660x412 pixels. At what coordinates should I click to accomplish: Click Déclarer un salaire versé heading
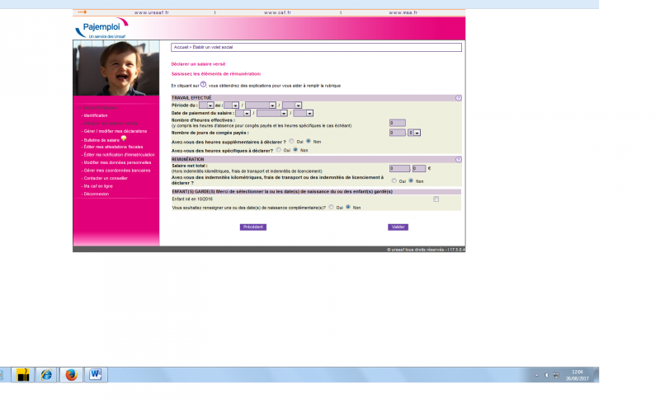click(x=198, y=64)
